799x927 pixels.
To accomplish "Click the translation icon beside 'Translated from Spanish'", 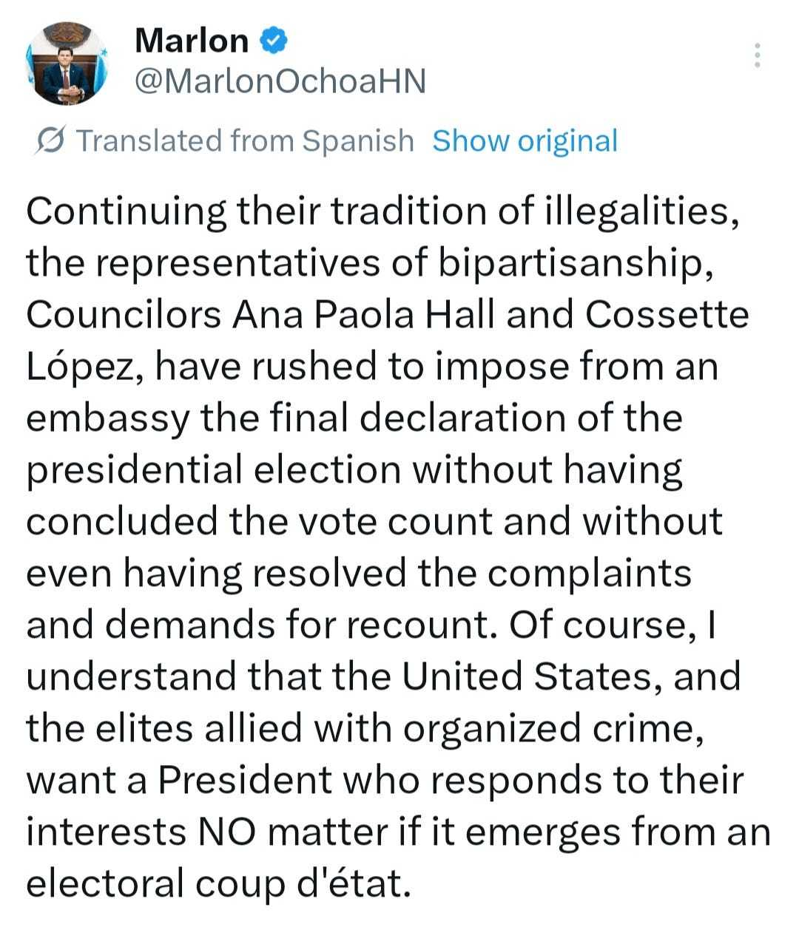I will pos(52,140).
